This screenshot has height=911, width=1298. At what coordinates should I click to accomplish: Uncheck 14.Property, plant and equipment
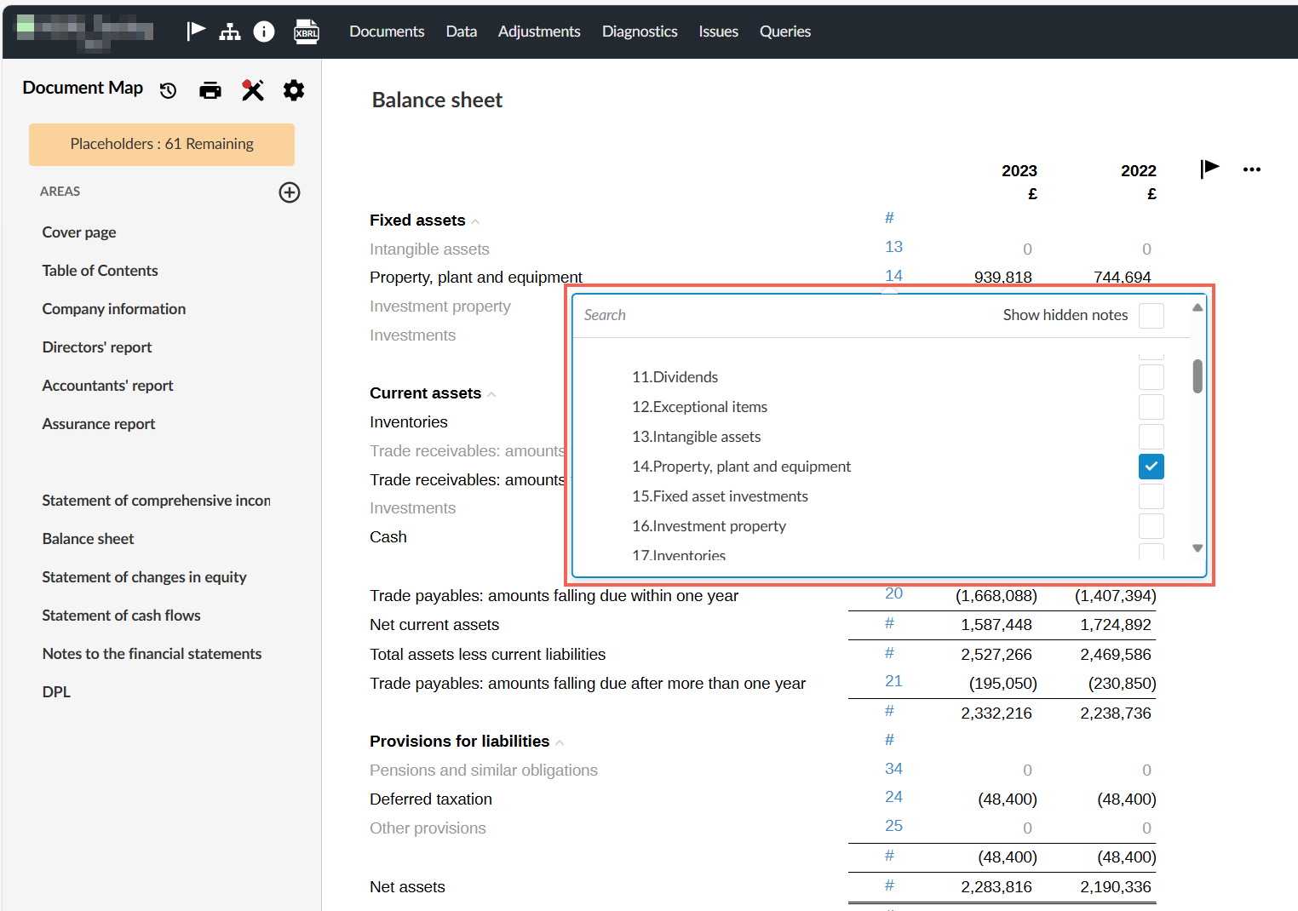pyautogui.click(x=1152, y=467)
